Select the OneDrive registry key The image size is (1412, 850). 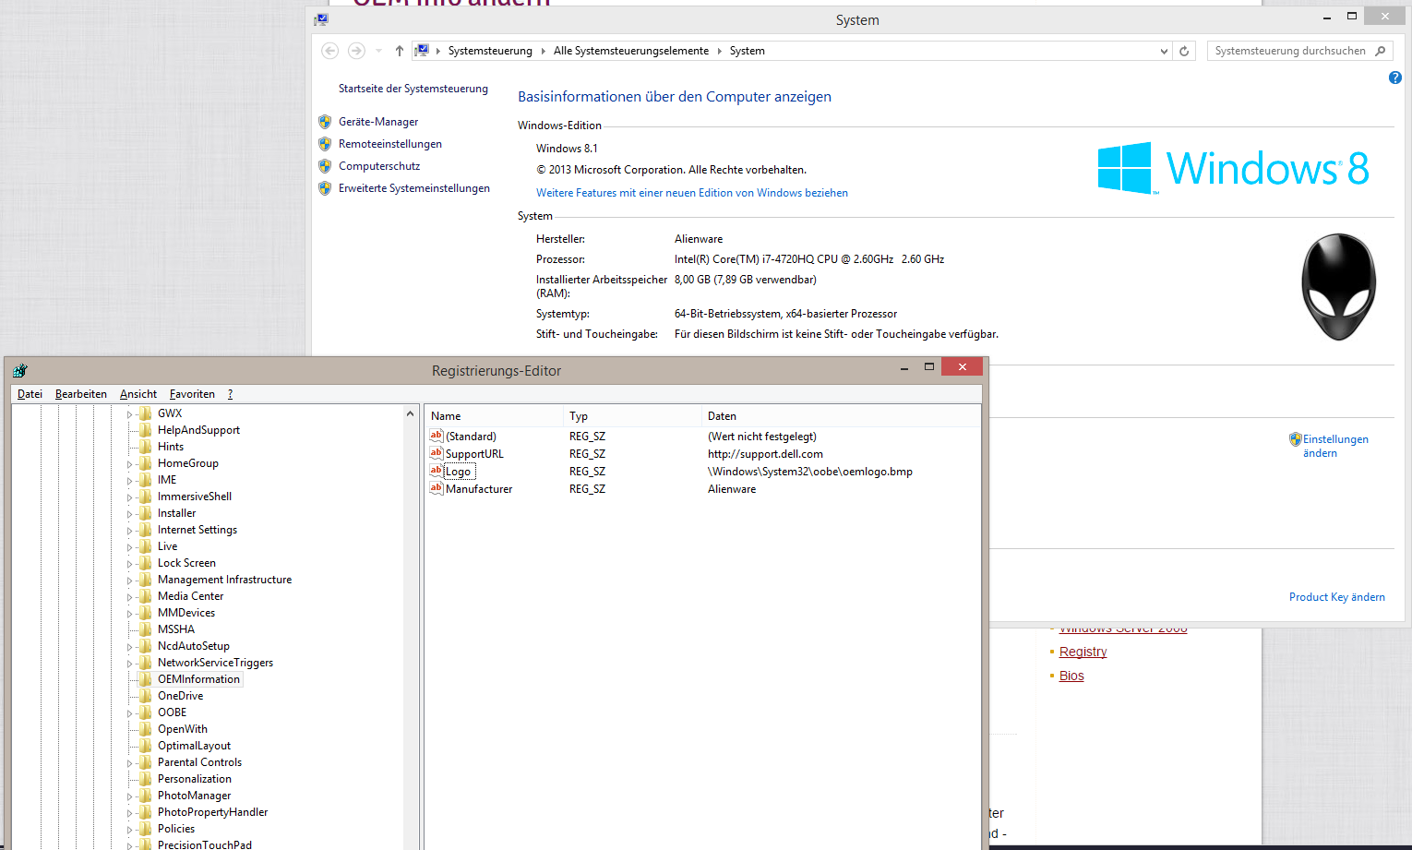click(x=180, y=696)
